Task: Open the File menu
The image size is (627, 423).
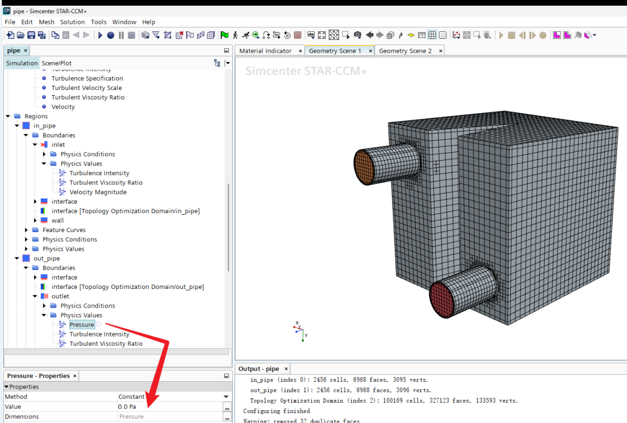Action: coord(10,22)
